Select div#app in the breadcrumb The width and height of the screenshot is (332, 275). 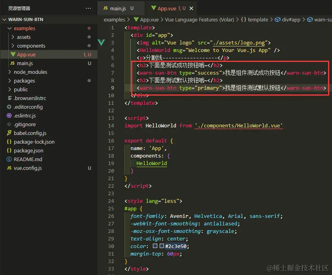coord(291,20)
